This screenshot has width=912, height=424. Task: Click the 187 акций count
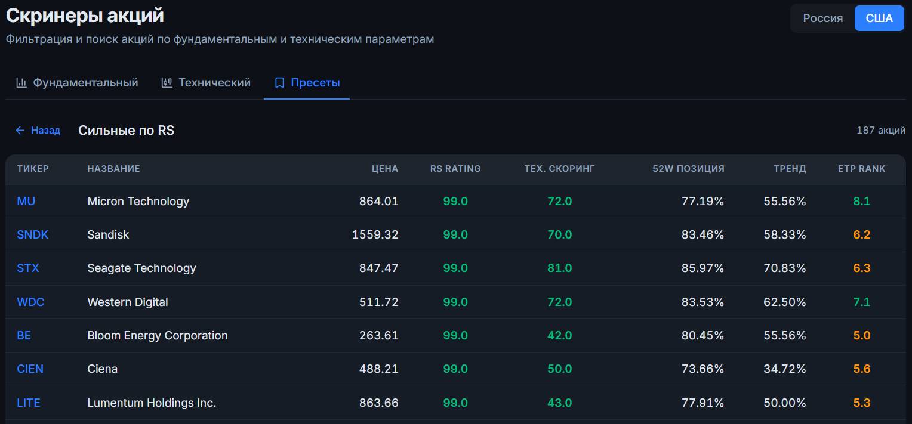point(881,130)
